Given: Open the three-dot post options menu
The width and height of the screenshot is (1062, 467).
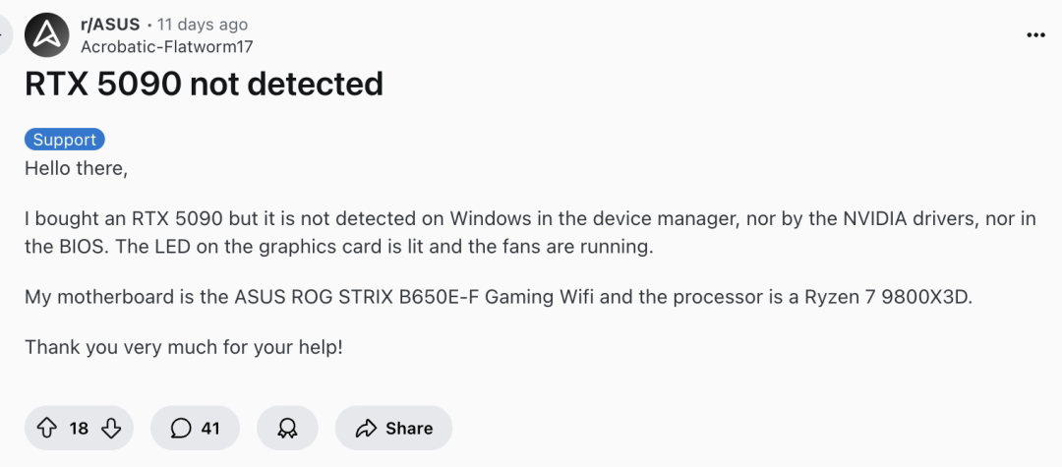Looking at the screenshot, I should 1035,35.
